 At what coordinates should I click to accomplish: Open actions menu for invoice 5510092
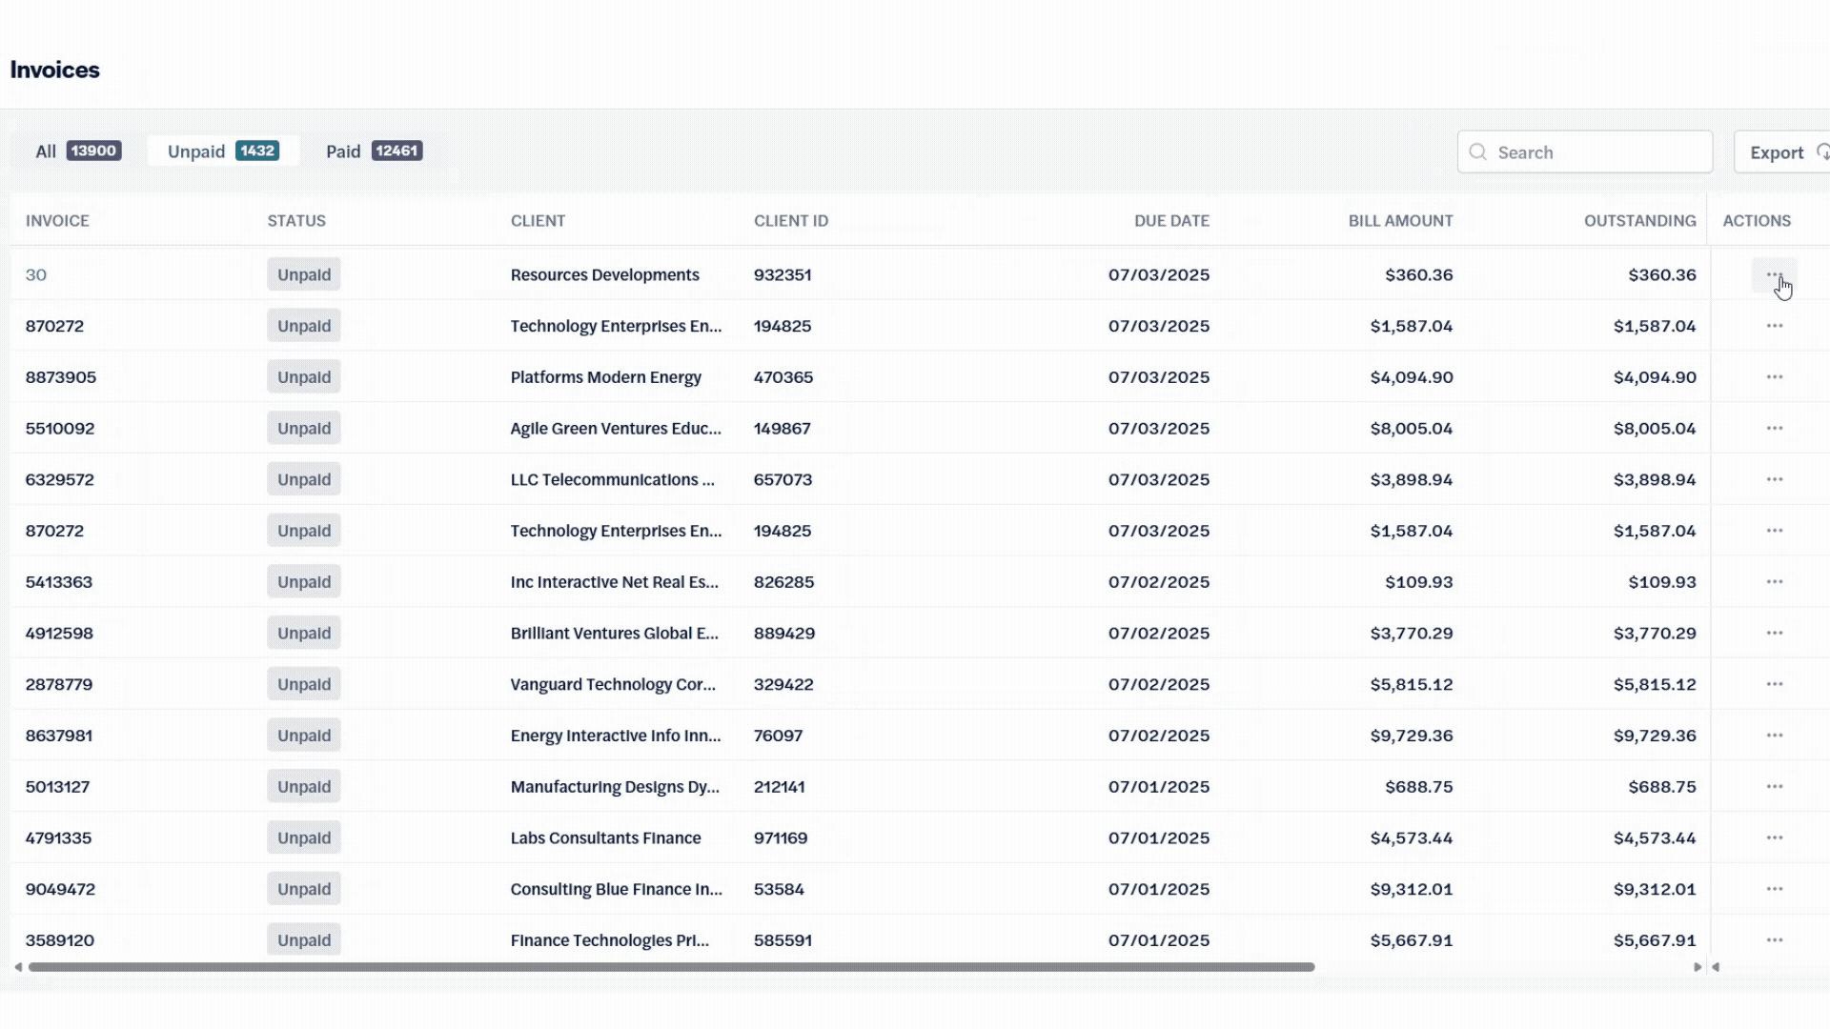(1774, 429)
